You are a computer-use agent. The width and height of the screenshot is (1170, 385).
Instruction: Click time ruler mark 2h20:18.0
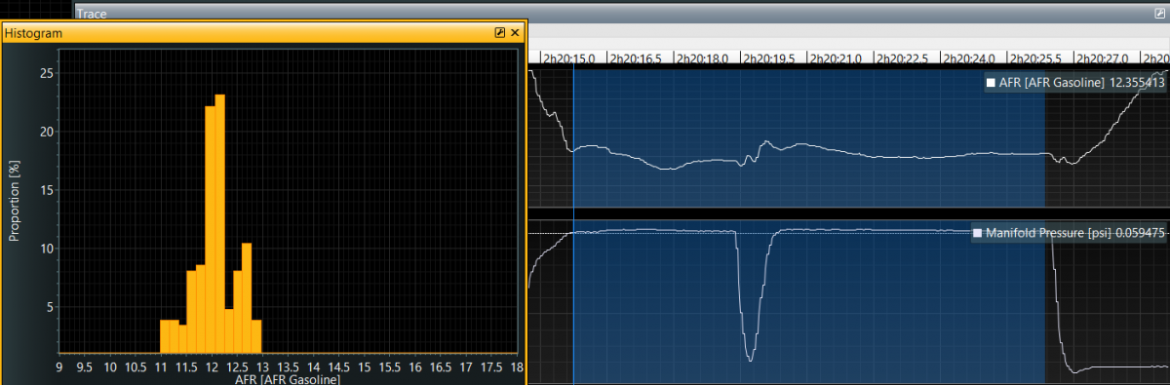[x=702, y=58]
